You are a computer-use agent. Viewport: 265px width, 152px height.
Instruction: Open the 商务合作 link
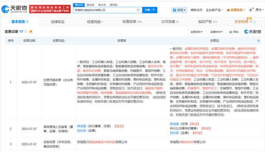pyautogui.click(x=196, y=10)
